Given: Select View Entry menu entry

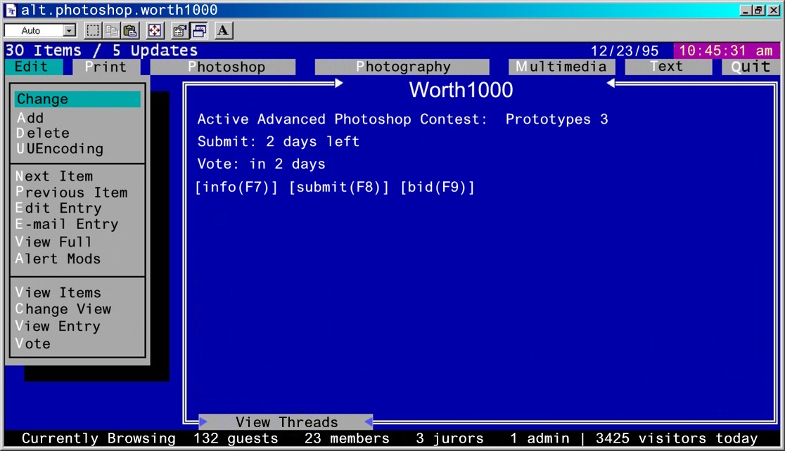Looking at the screenshot, I should coord(58,326).
